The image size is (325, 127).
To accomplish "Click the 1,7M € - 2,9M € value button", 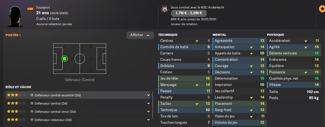I will pos(188,13).
